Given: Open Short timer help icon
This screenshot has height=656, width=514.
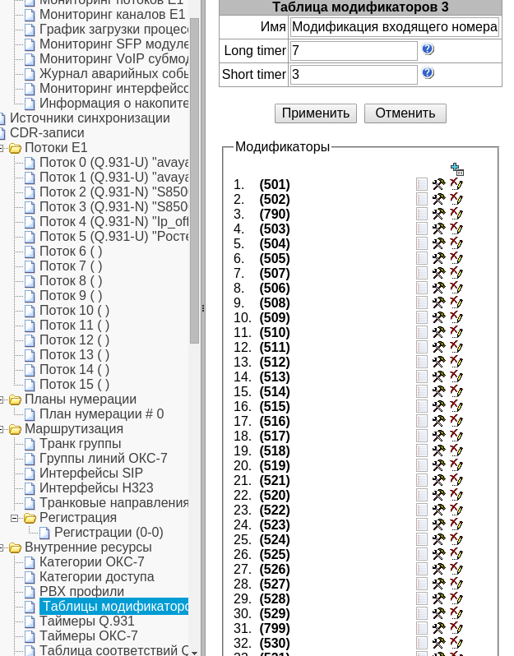Looking at the screenshot, I should [x=428, y=73].
